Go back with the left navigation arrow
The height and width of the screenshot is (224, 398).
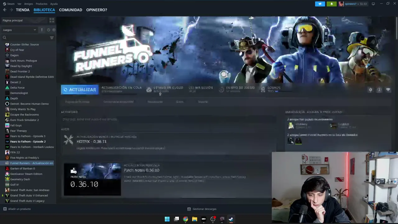pyautogui.click(x=5, y=10)
